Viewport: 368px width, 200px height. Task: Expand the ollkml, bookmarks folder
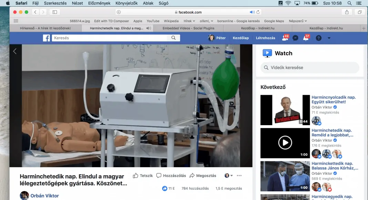tap(206, 21)
